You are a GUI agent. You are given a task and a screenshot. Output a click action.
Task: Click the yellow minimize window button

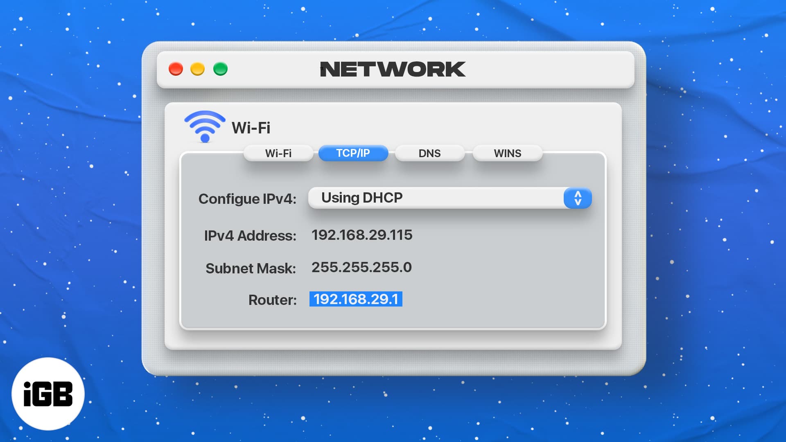click(x=198, y=69)
